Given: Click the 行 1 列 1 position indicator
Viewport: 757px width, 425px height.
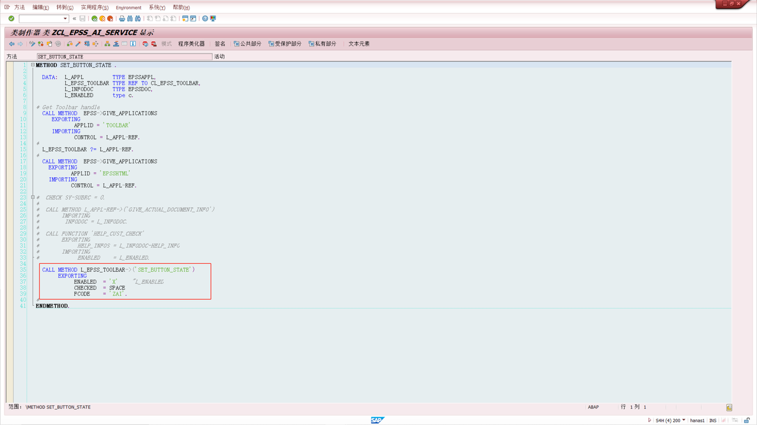Looking at the screenshot, I should pos(633,407).
